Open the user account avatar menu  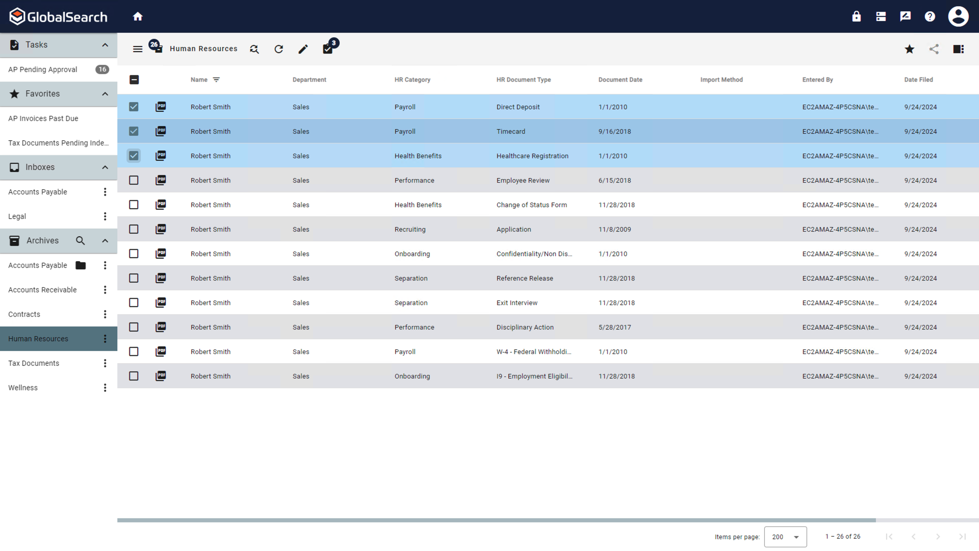[959, 16]
